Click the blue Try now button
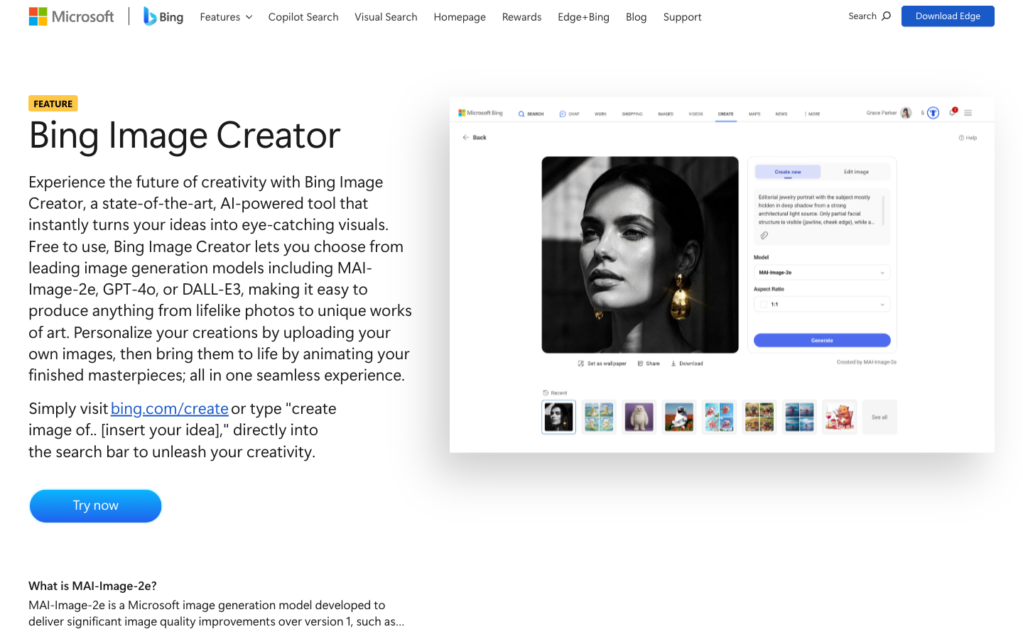 point(95,506)
